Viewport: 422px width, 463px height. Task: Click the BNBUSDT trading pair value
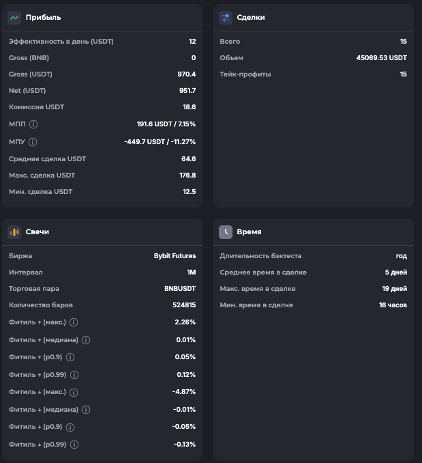(180, 289)
